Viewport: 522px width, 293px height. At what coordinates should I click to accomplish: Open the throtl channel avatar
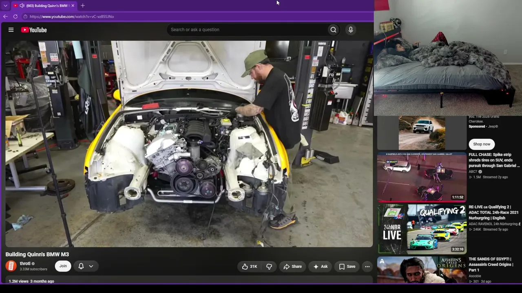click(x=11, y=266)
